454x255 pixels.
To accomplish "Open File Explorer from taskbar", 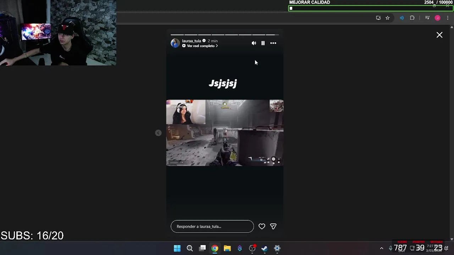I will point(227,248).
